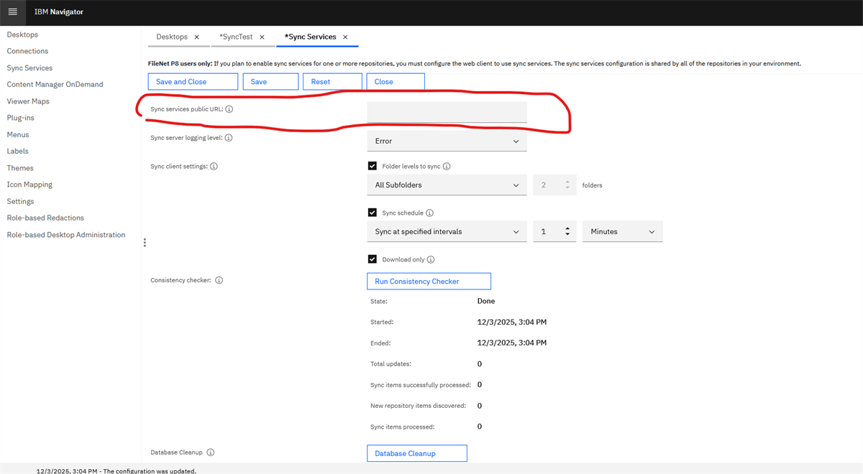View the Consistency checker info icon
863x474 pixels.
tap(219, 280)
